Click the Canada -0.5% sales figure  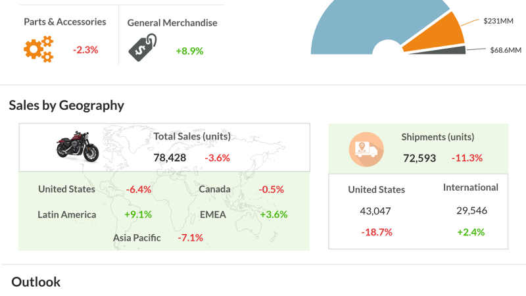point(271,189)
